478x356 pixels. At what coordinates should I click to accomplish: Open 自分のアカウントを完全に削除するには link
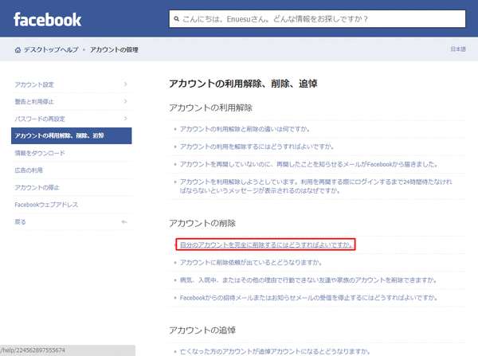[266, 245]
